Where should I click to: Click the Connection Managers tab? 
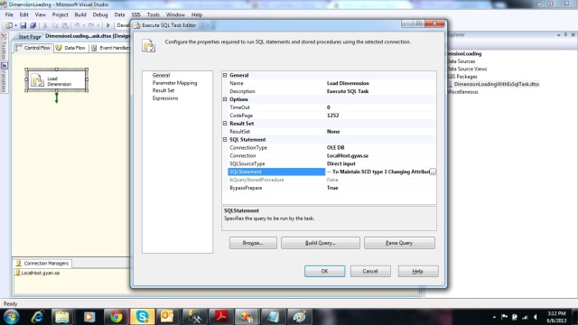pos(42,263)
